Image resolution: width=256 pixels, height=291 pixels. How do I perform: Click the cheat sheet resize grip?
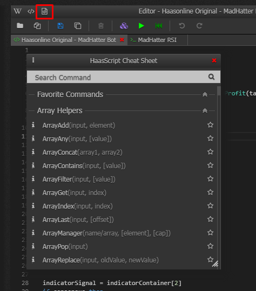coord(215,264)
